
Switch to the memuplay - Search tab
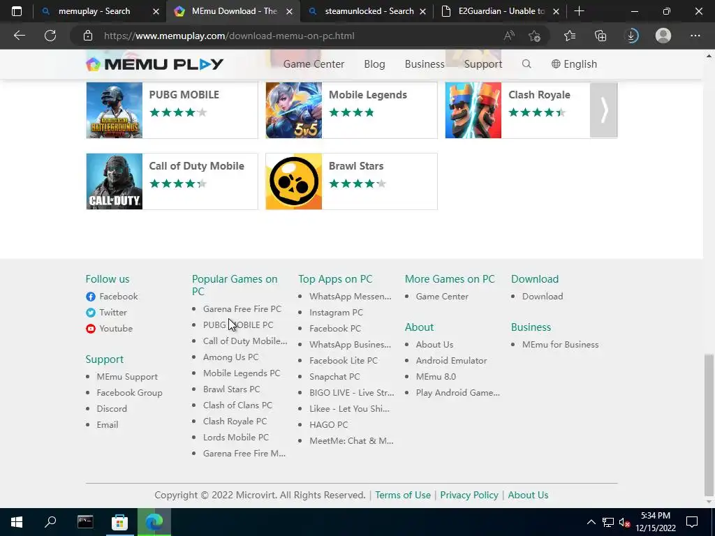(94, 11)
